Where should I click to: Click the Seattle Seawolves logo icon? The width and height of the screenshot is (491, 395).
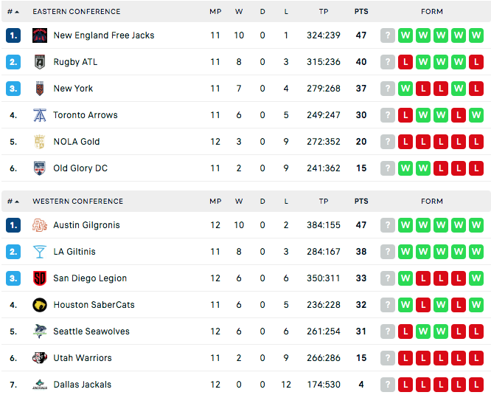[40, 332]
